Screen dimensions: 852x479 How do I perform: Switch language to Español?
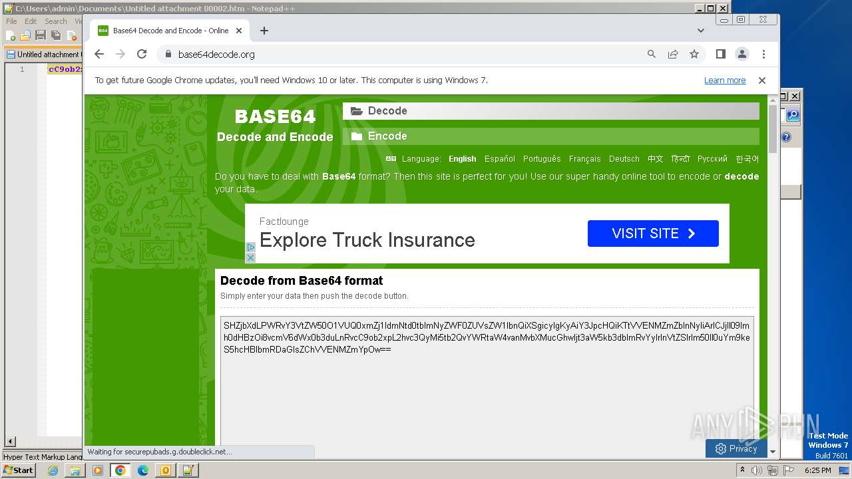click(500, 159)
